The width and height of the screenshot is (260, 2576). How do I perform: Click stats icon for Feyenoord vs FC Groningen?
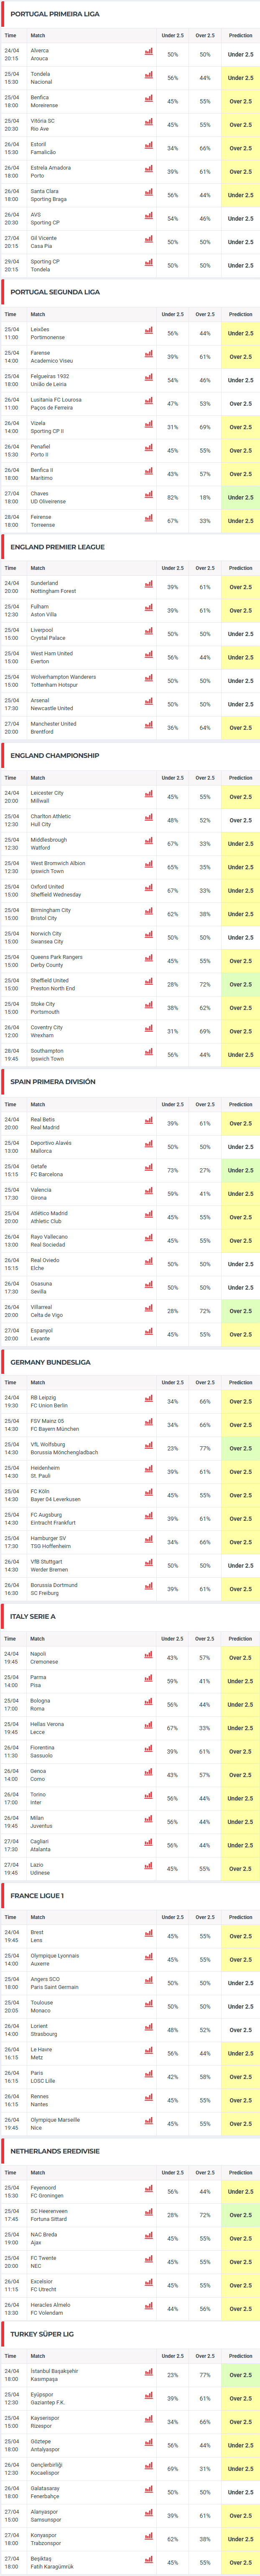point(149,2189)
